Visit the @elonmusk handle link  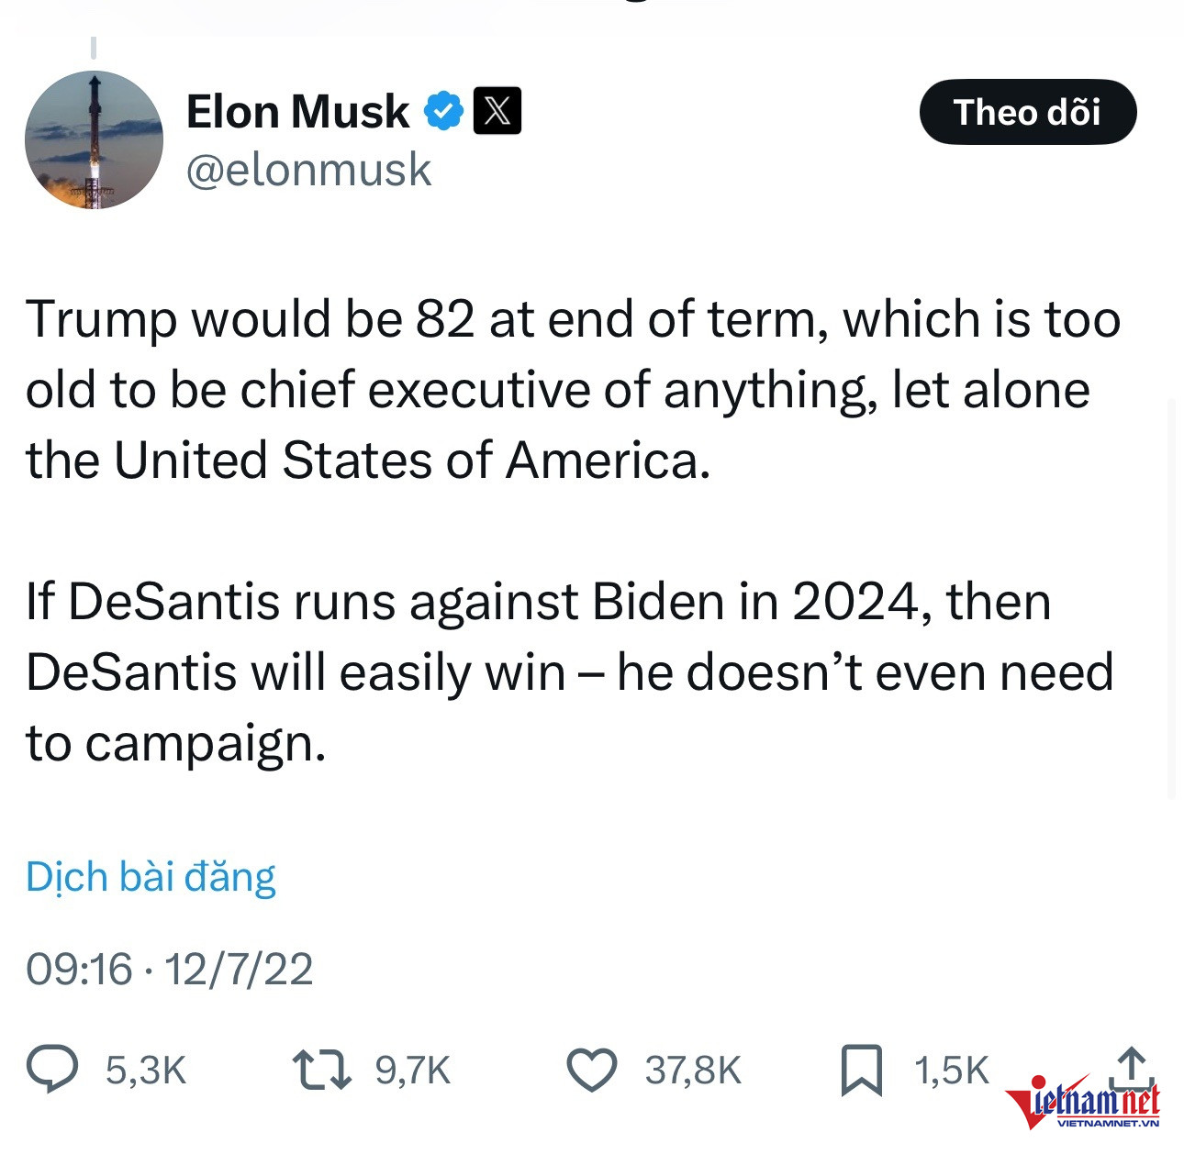[309, 171]
